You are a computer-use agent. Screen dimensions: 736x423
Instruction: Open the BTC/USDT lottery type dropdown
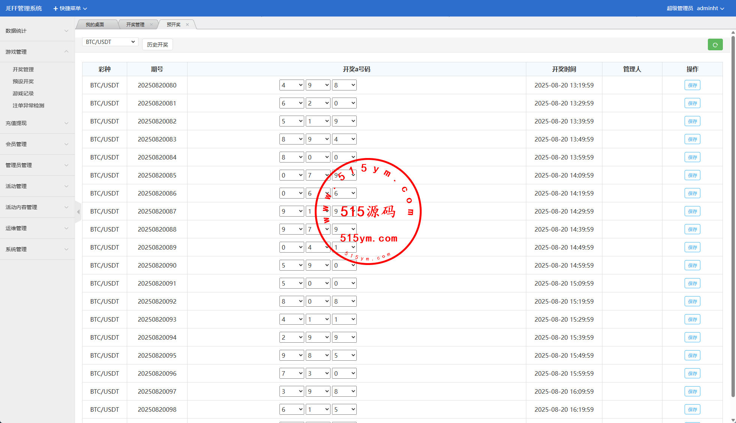[110, 42]
